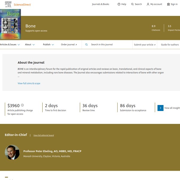Click the blue arrow for all insights
This screenshot has width=180, height=180.
(160, 108)
